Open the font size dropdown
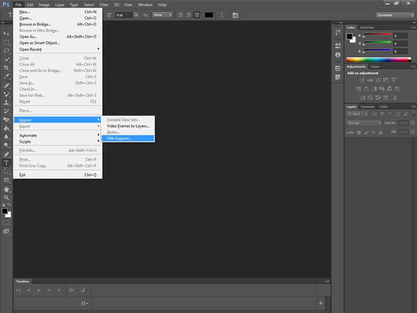The height and width of the screenshot is (313, 417). point(136,15)
